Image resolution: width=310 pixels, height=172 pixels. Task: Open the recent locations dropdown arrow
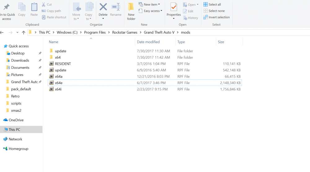tap(17, 32)
